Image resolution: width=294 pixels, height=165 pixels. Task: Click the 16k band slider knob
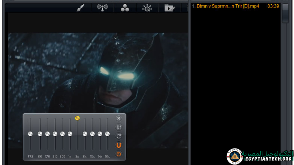tap(107, 134)
